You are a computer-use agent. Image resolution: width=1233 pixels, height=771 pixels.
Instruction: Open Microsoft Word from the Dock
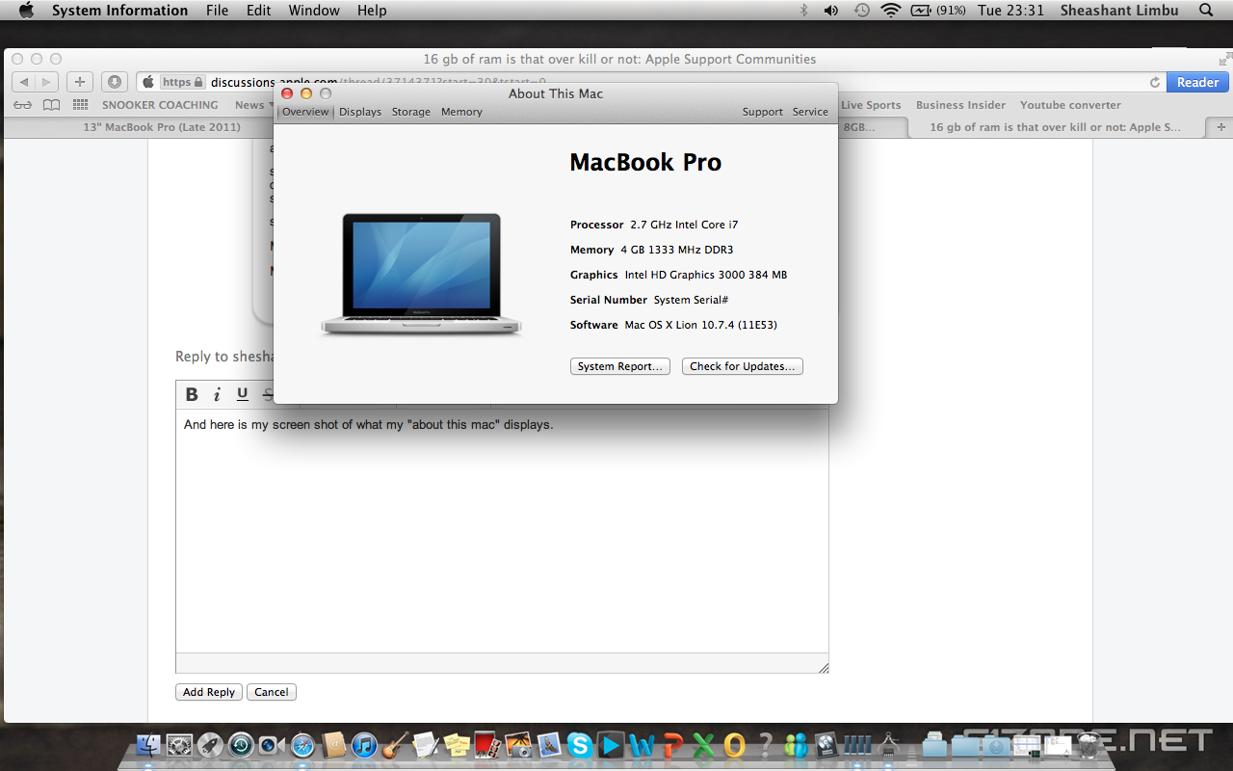click(x=642, y=745)
